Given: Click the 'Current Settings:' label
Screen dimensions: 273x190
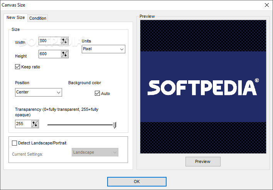Looking at the screenshot, I should point(27,154).
